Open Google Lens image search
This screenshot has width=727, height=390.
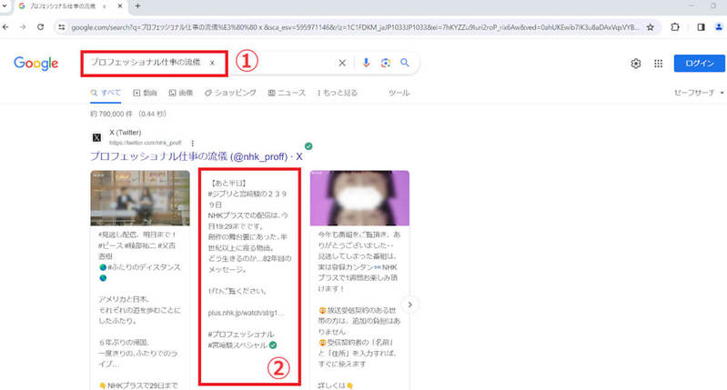point(385,63)
